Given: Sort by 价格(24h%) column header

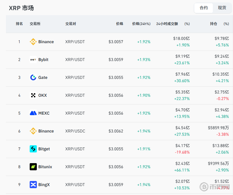Looking at the screenshot, I should tap(141, 24).
